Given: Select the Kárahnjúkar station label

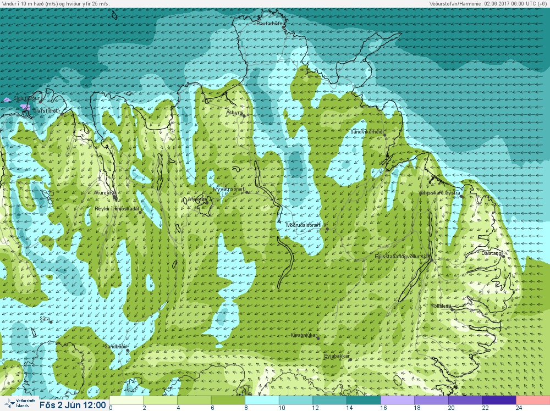Looking at the screenshot, I should tap(304, 335).
